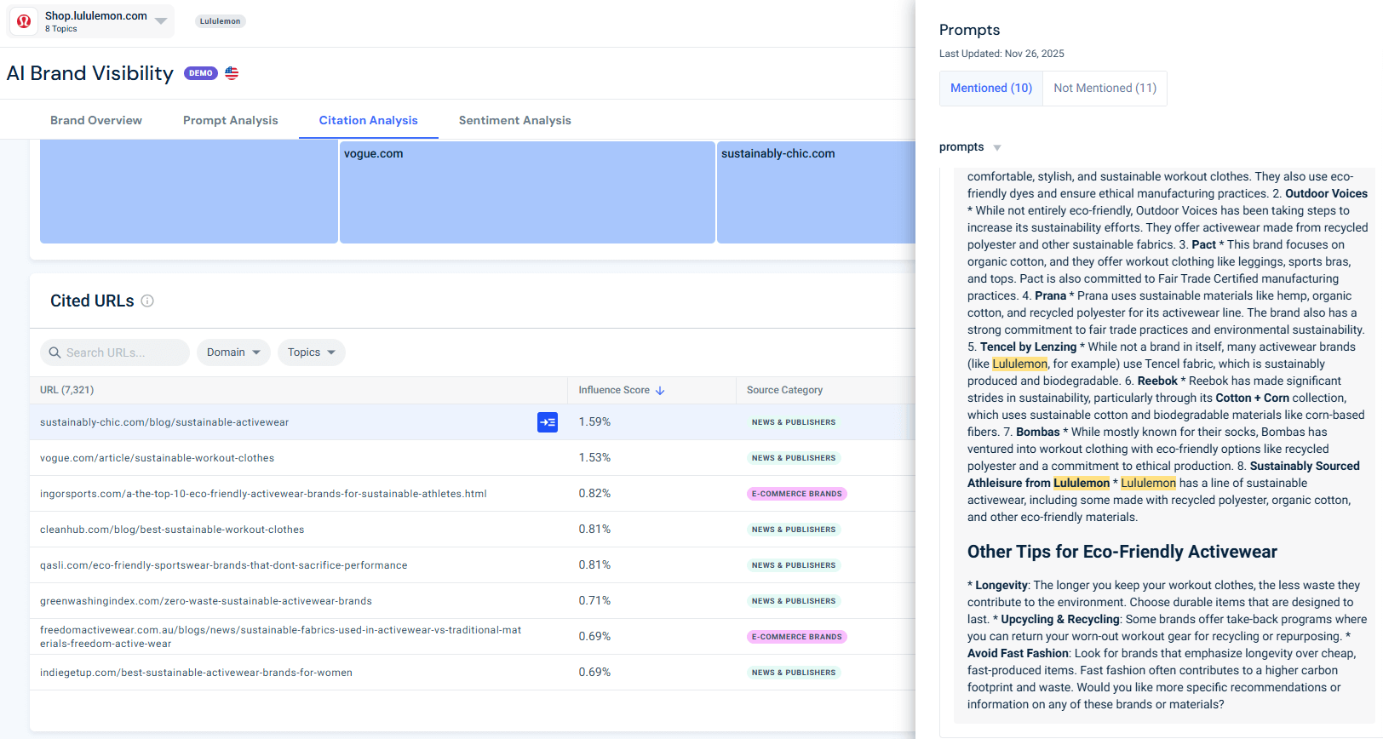Click the Last Updated: Nov 26, 2025 text

pos(1001,54)
